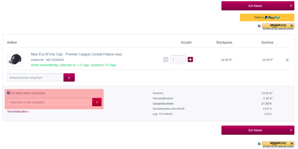Expand the Versandkosten link
Image resolution: width=298 pixels, height=149 pixels.
point(18,112)
